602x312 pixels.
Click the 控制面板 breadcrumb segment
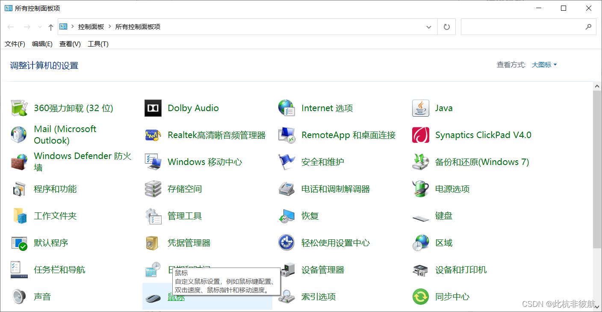(x=91, y=26)
